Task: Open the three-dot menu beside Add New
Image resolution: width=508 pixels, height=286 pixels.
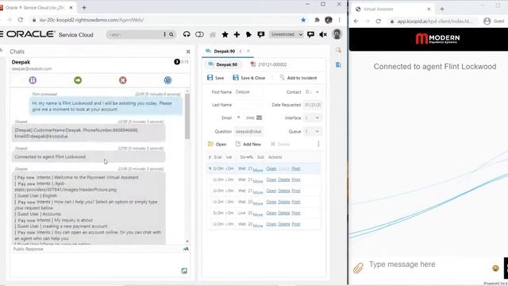Action: tap(318, 144)
